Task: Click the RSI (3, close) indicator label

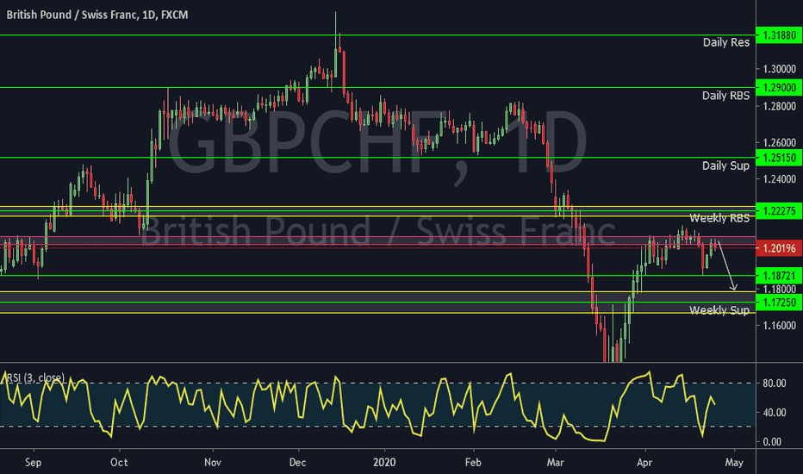Action: pos(34,378)
